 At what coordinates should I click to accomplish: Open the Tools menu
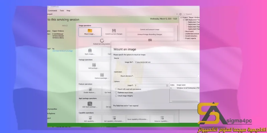pyautogui.click(x=62, y=11)
